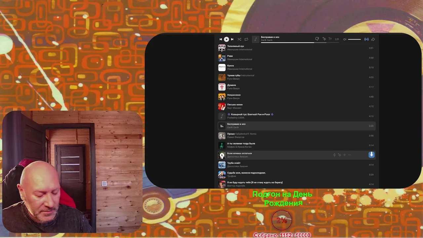Play Чужие губы Instrumental via its cover
Image resolution: width=423 pixels, height=238 pixels.
click(x=222, y=77)
